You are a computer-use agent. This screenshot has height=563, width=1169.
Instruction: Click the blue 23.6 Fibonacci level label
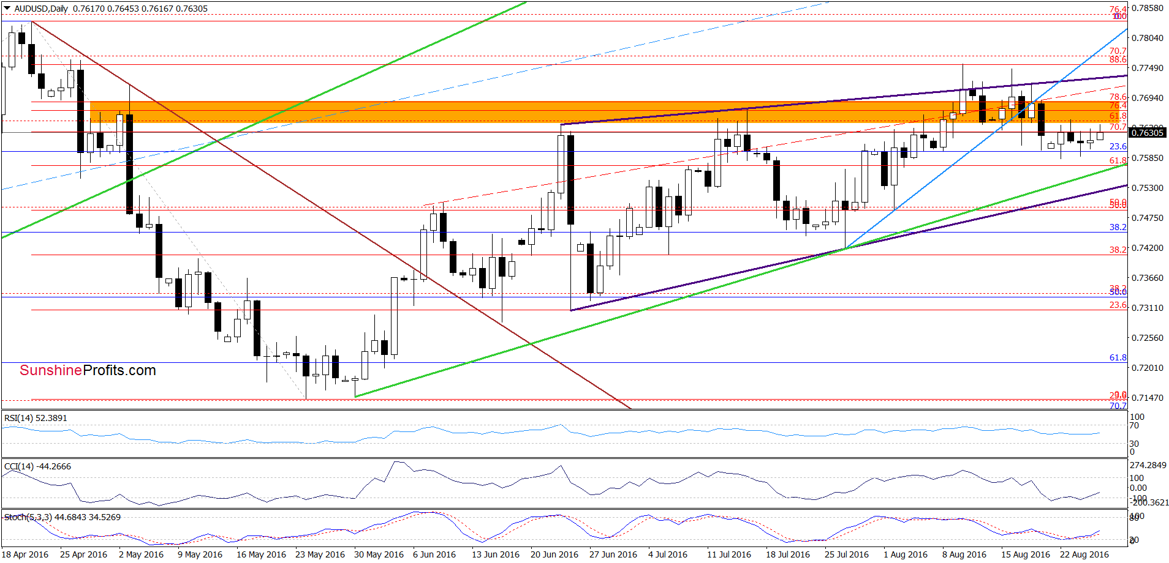1118,146
